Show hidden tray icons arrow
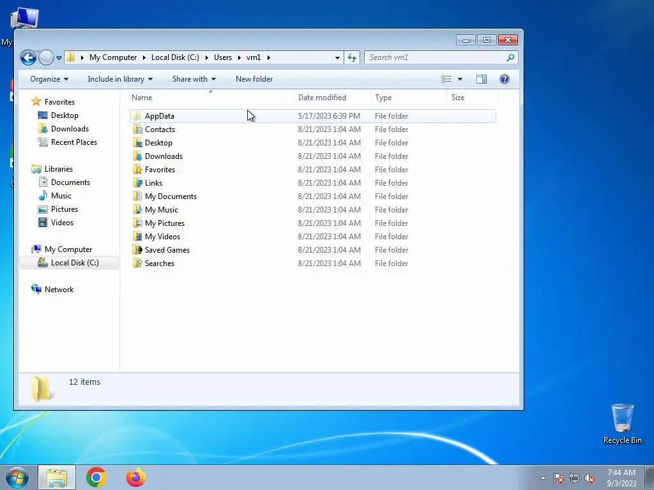654x490 pixels. pos(543,478)
